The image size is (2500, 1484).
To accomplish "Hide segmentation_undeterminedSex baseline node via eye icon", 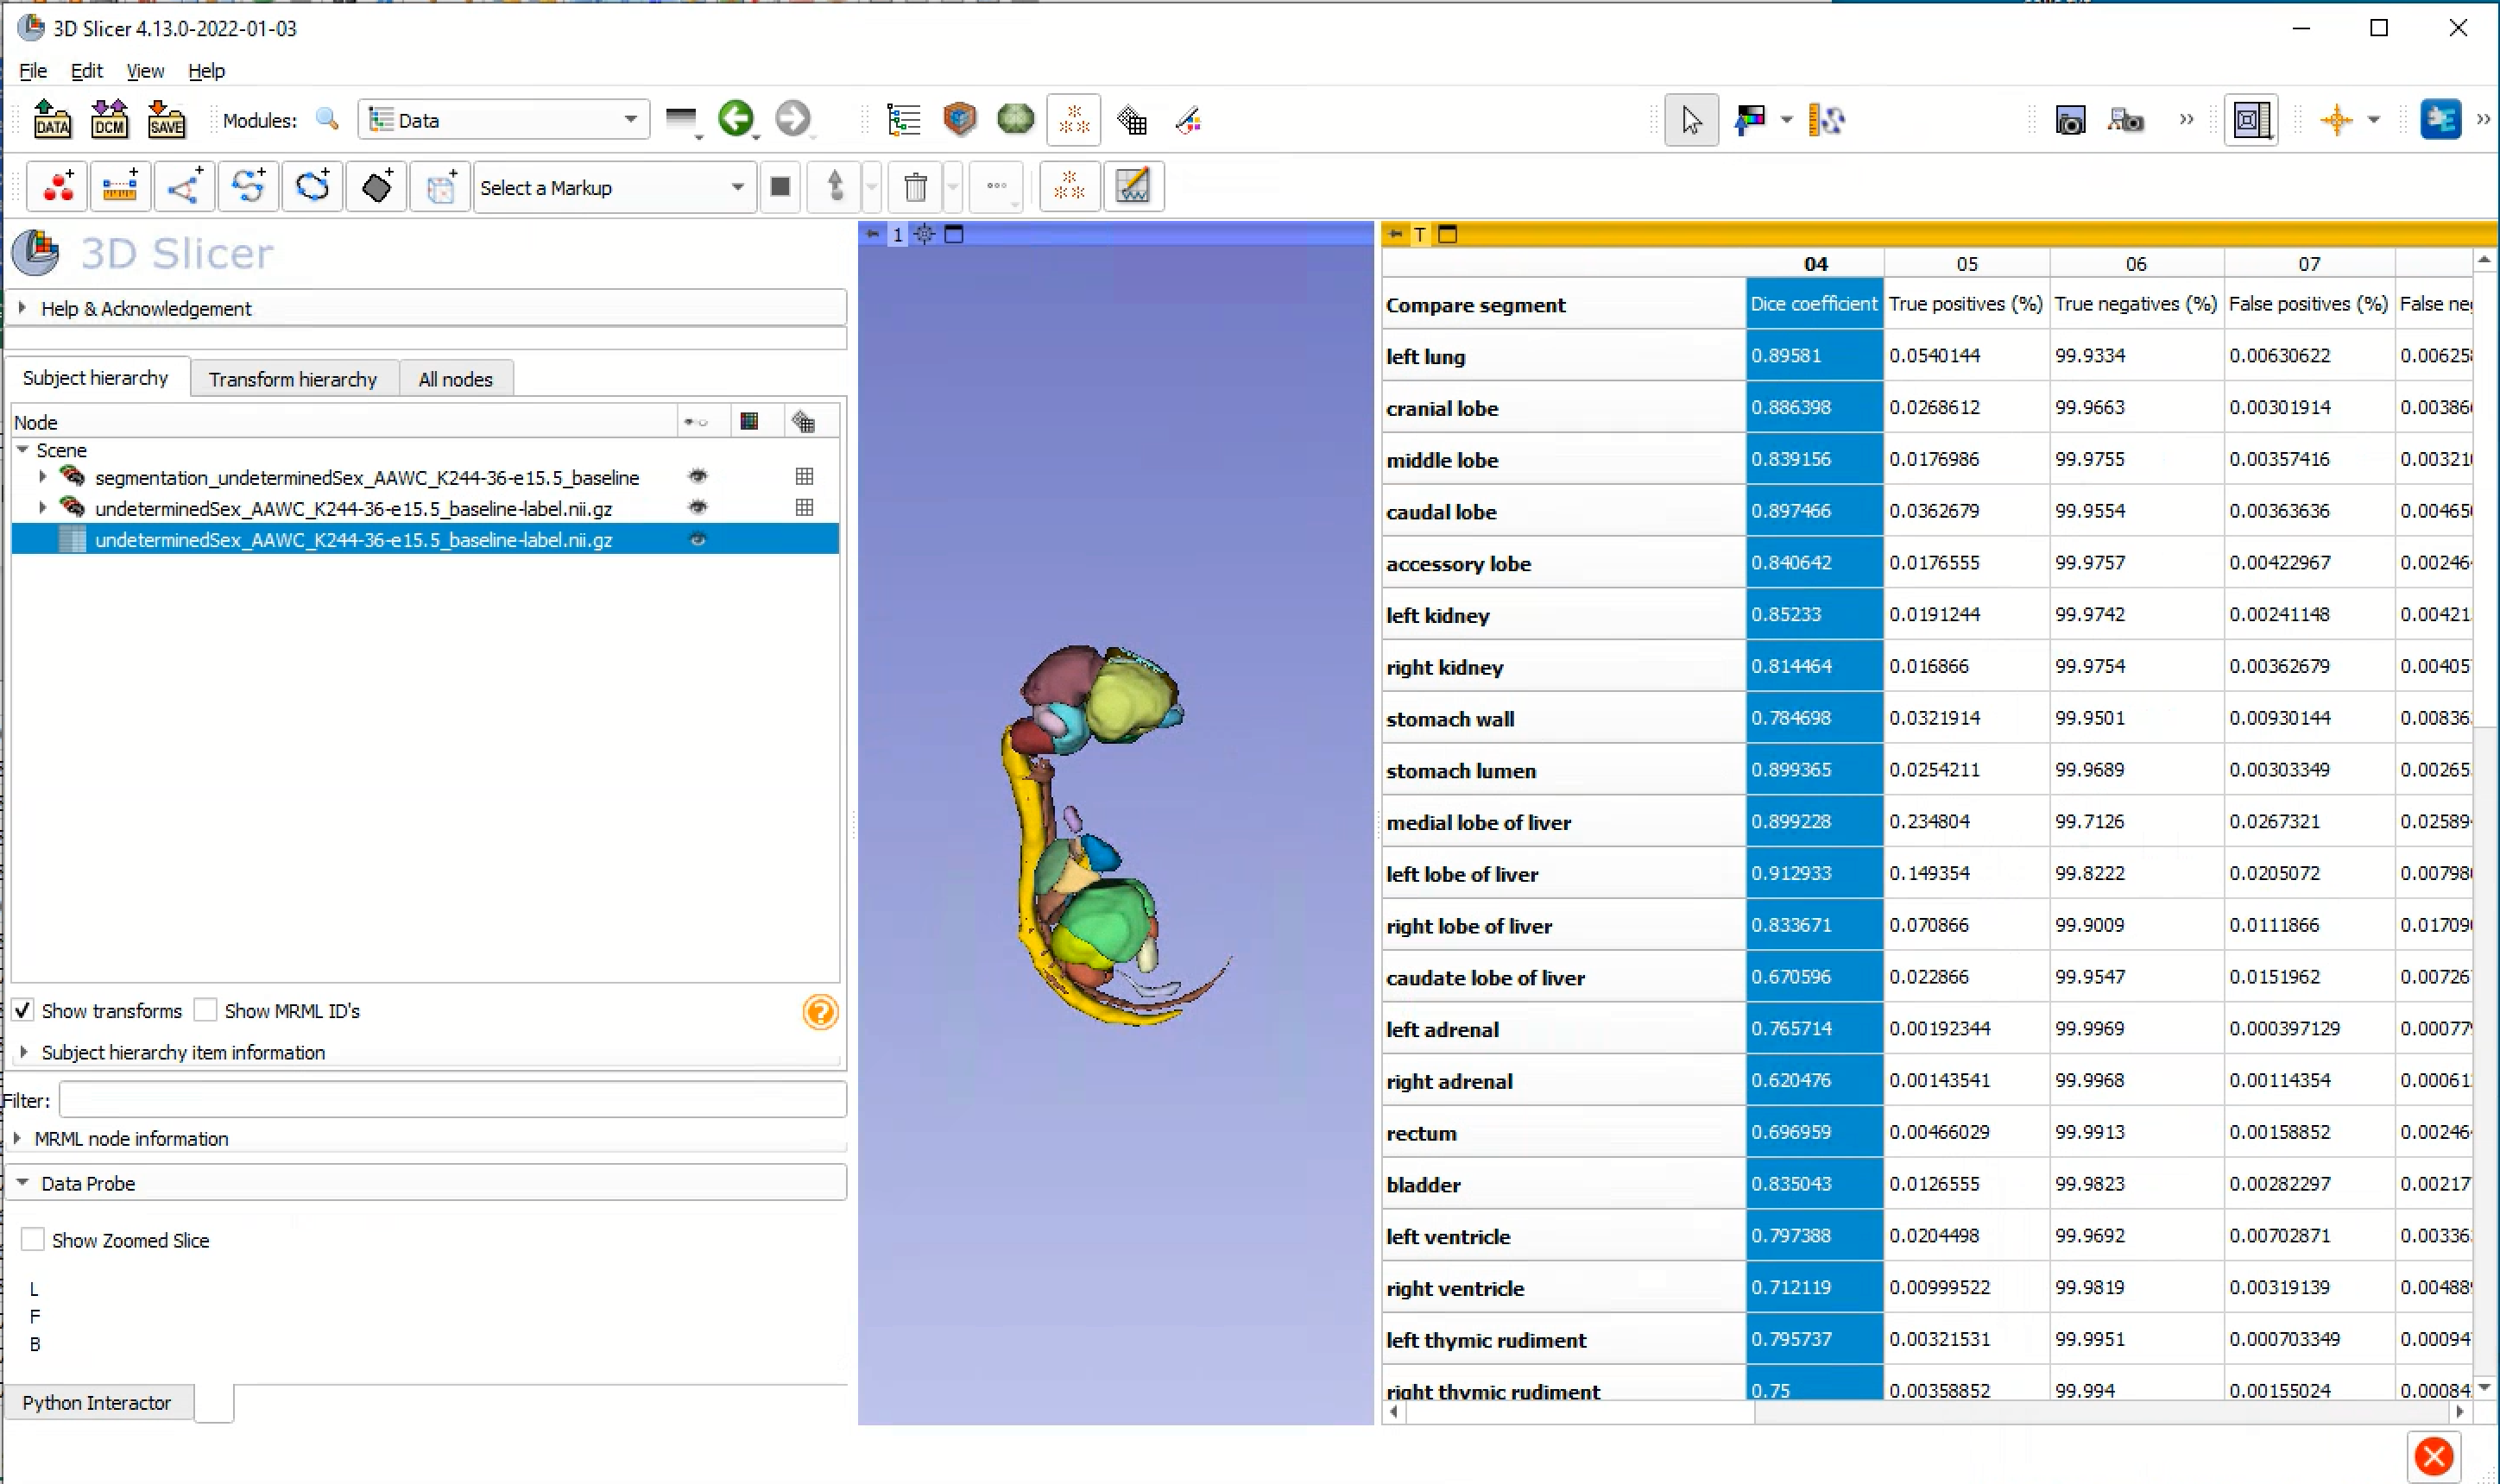I will tap(698, 477).
